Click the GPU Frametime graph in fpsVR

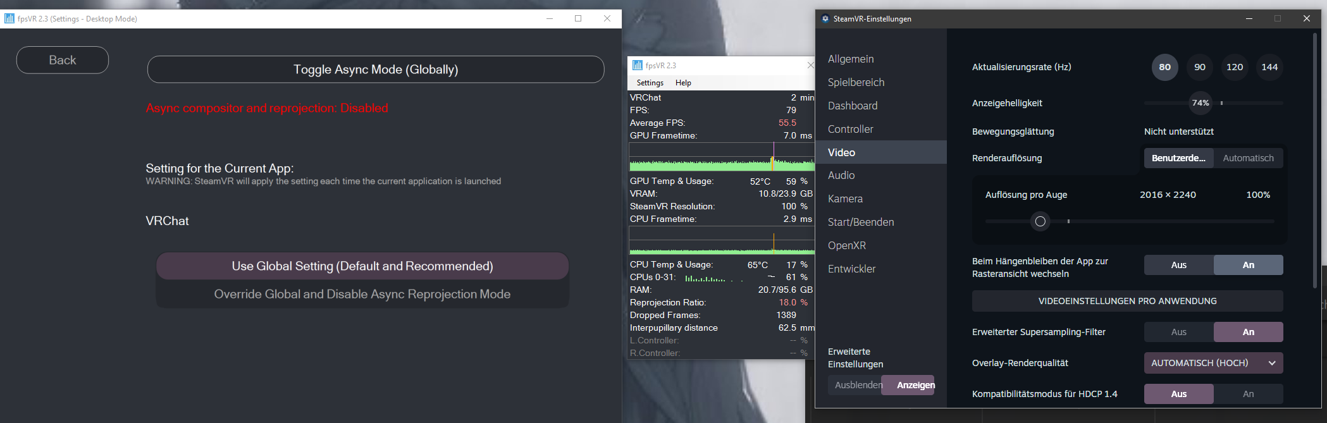[x=722, y=156]
